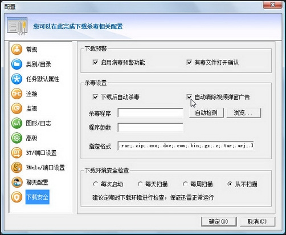Choose the 每周扫描 radio option
Screen dimensions: 286x235
(x=185, y=184)
